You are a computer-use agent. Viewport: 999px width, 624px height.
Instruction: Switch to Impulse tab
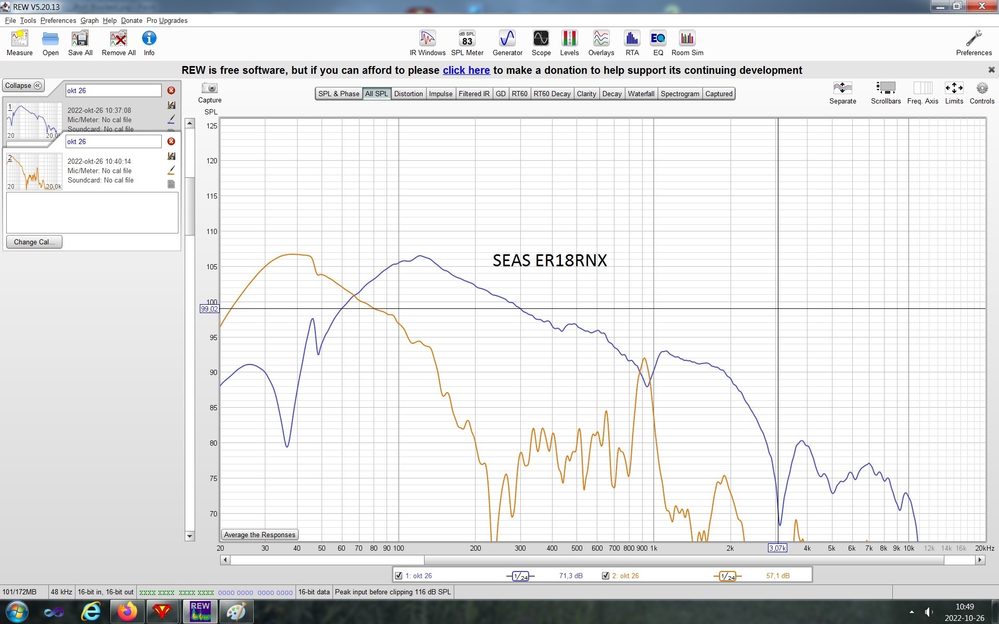(x=441, y=94)
